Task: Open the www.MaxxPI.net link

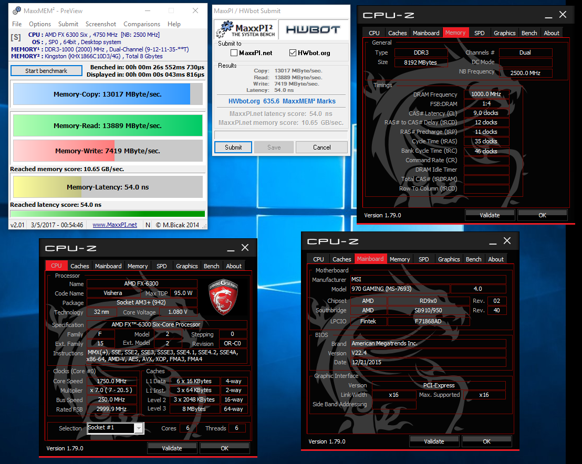Action: (x=115, y=225)
